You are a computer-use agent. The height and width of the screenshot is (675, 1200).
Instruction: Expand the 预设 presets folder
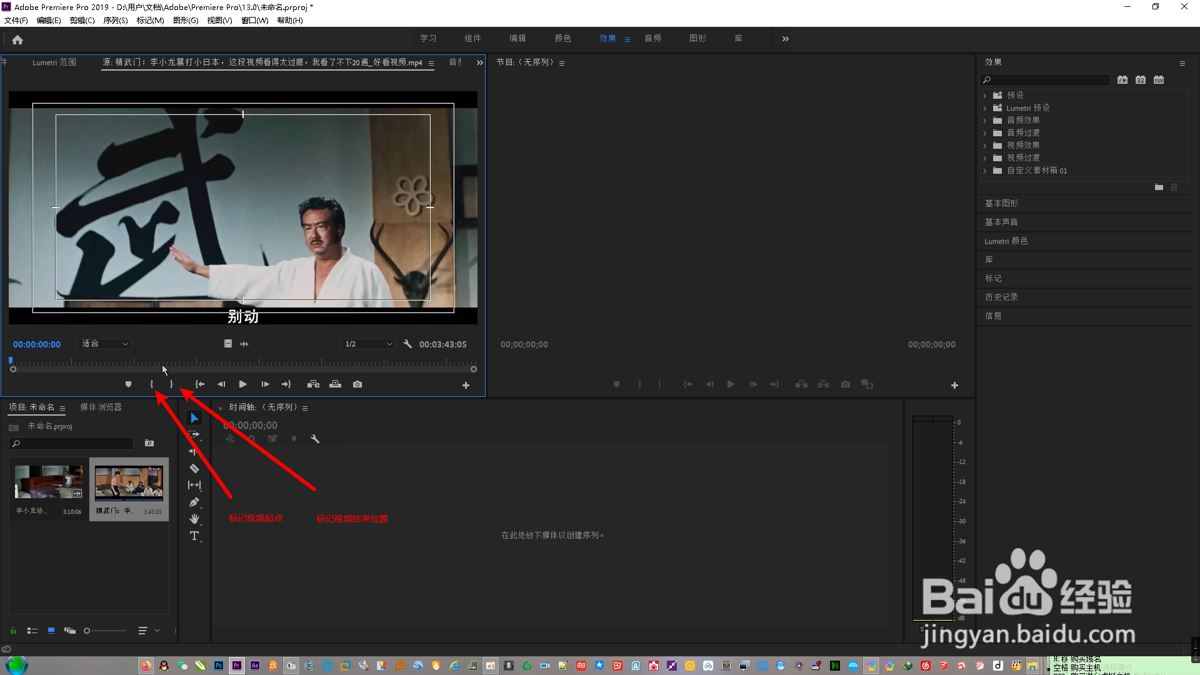pos(985,96)
